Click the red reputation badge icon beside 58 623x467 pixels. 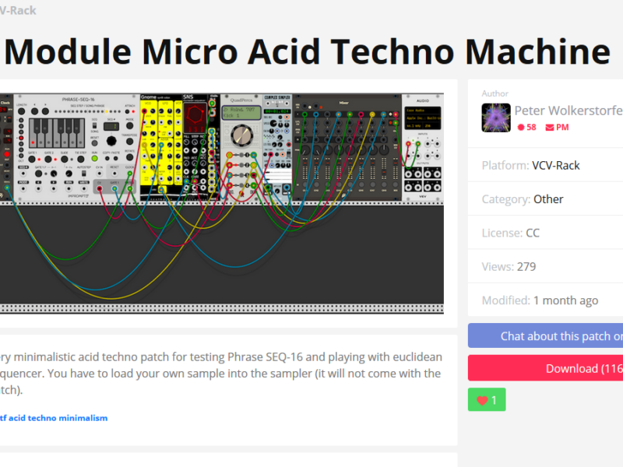[x=521, y=128]
